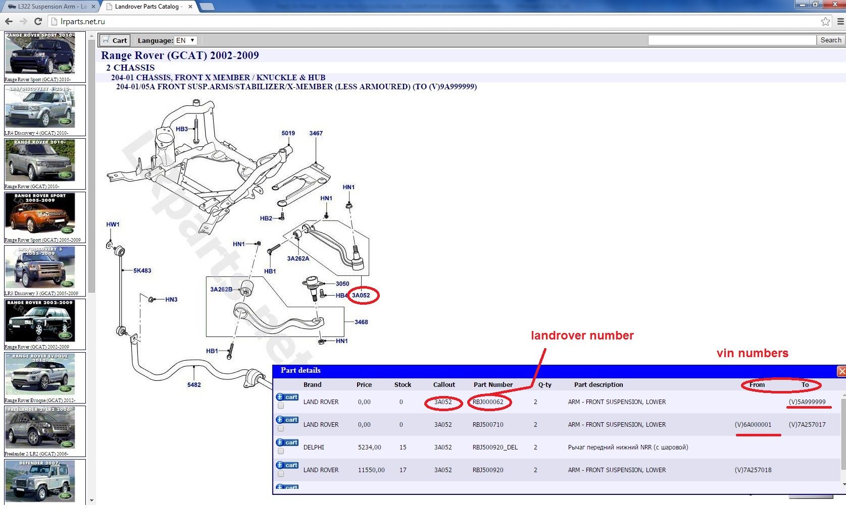Click the Search button

coord(831,40)
